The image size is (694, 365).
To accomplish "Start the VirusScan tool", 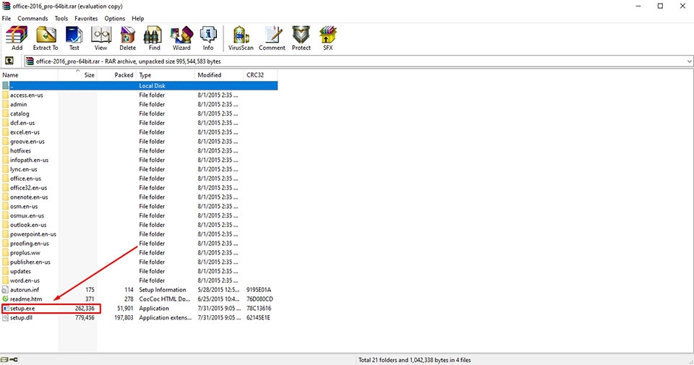I will tap(241, 38).
